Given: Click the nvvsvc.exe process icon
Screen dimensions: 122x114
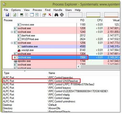Looking at the screenshot, I should tap(19, 25).
